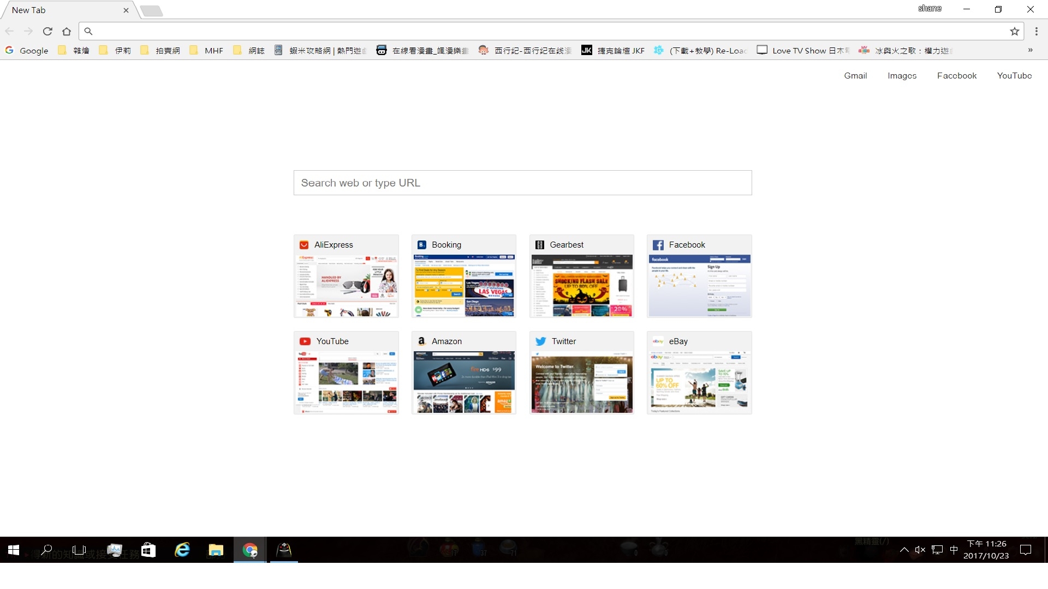Open the 蝦米攻略網 bookmark
1048x589 pixels.
point(320,50)
